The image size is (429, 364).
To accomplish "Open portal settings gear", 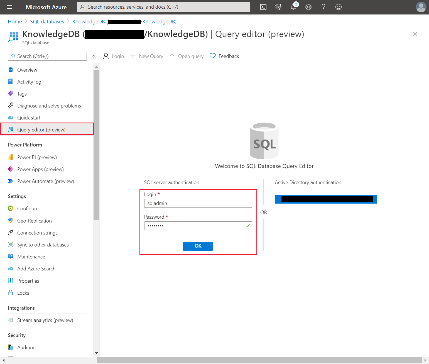I will (308, 7).
